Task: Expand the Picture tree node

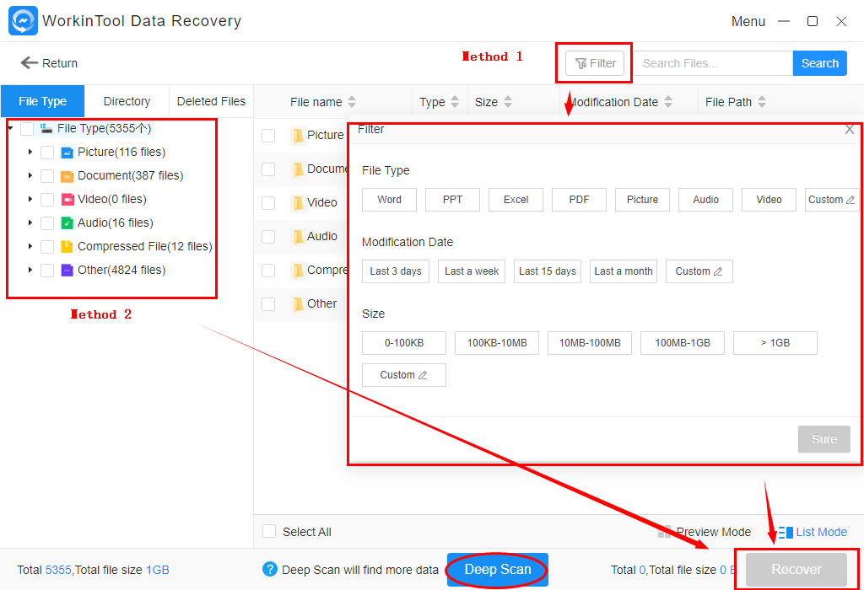Action: (30, 152)
